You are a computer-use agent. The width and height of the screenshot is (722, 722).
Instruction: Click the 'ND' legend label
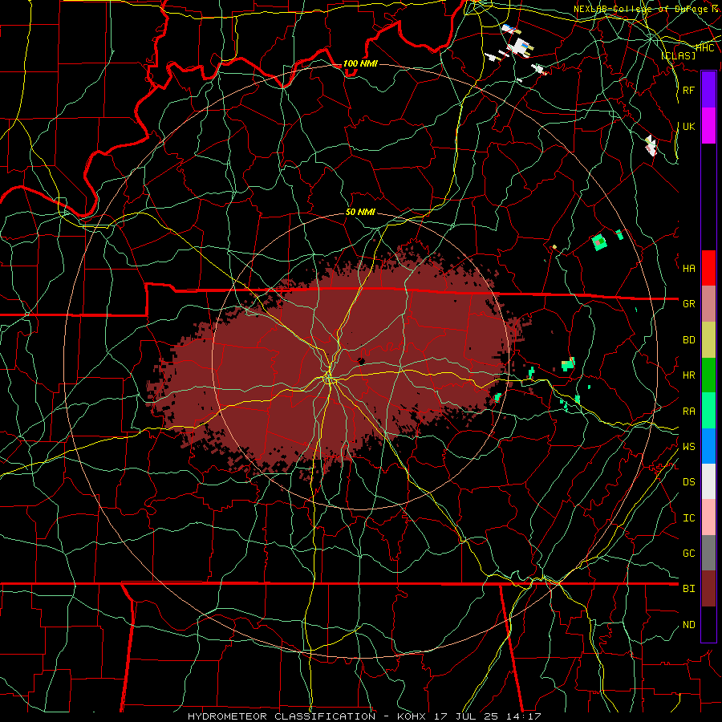point(688,625)
